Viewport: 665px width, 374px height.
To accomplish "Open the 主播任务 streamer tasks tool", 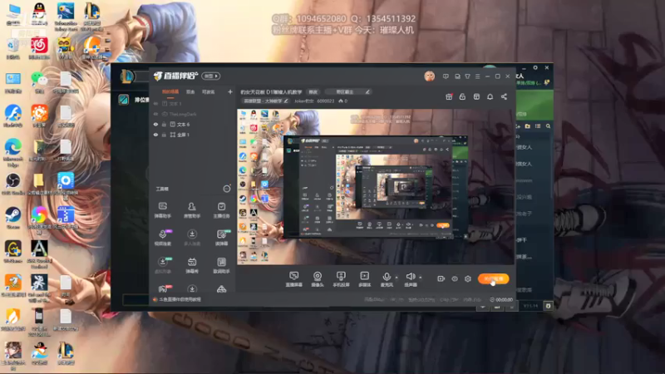I will pyautogui.click(x=221, y=210).
